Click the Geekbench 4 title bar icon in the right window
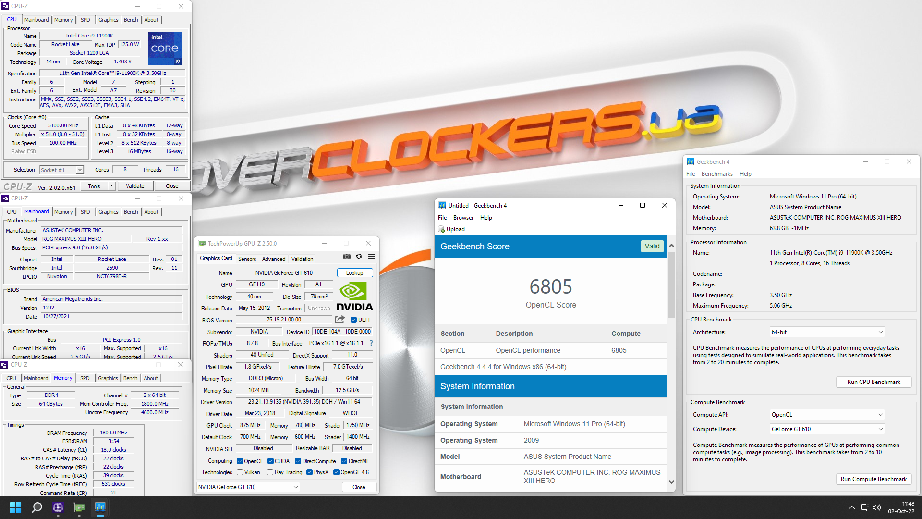 click(x=691, y=162)
